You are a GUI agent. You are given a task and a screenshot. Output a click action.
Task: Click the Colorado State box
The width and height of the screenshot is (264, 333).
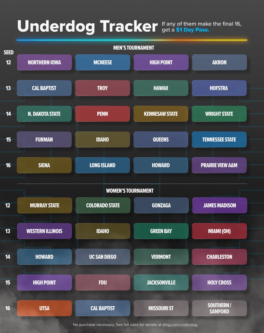click(x=103, y=205)
